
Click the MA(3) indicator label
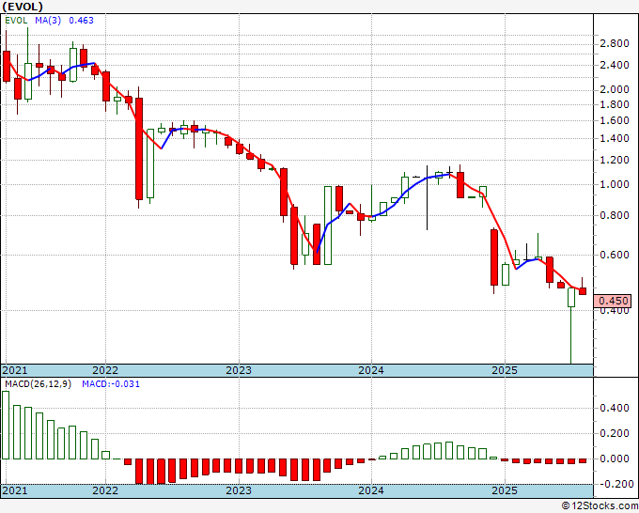tap(48, 21)
